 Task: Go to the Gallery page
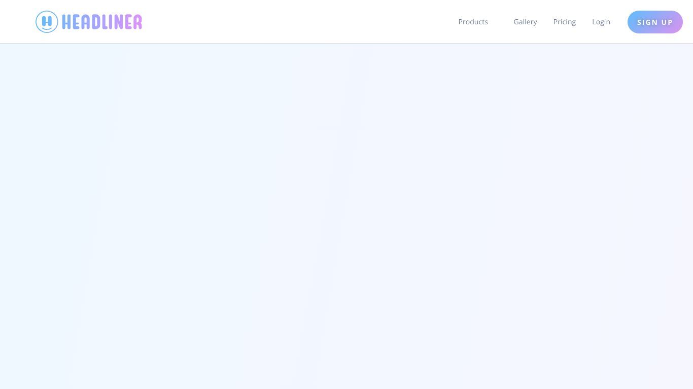point(525,22)
